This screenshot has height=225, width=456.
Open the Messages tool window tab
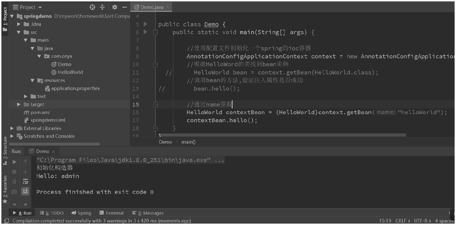pos(148,213)
